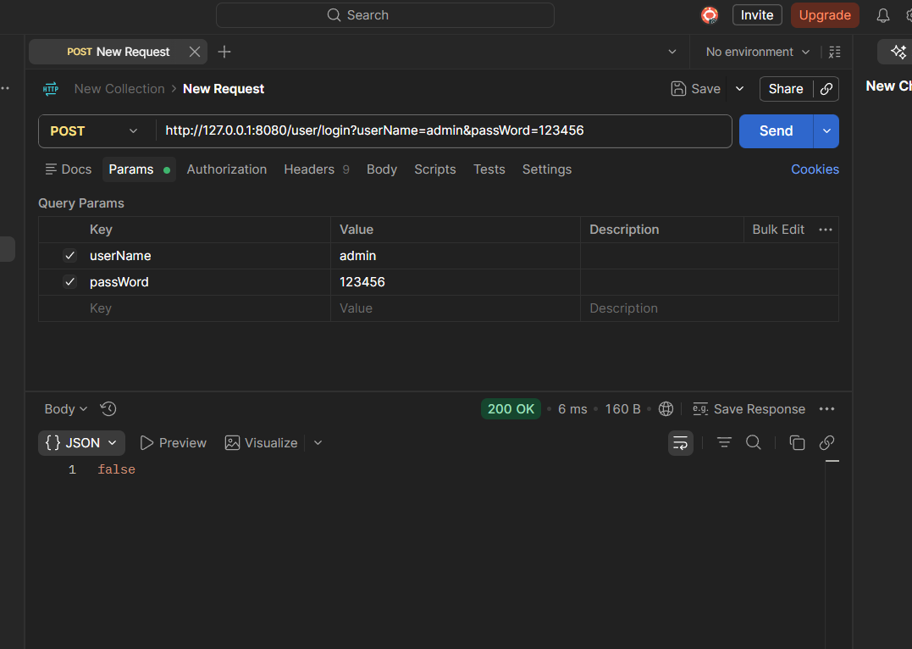Click the top Search box
The width and height of the screenshot is (912, 649).
[385, 15]
